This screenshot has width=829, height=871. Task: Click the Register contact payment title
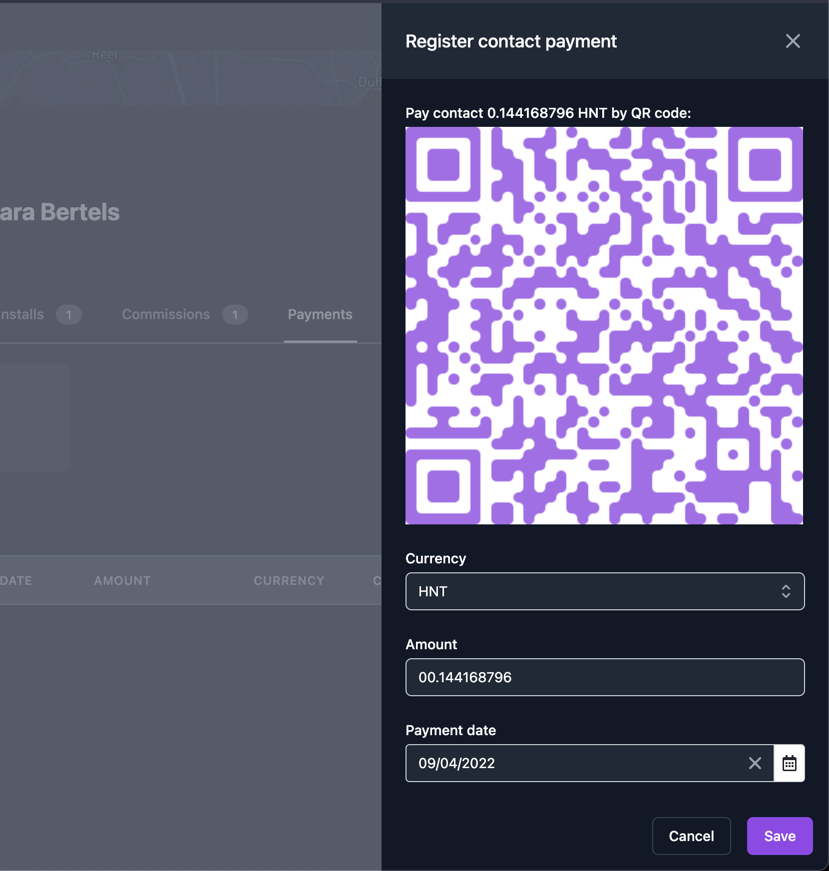coord(511,41)
